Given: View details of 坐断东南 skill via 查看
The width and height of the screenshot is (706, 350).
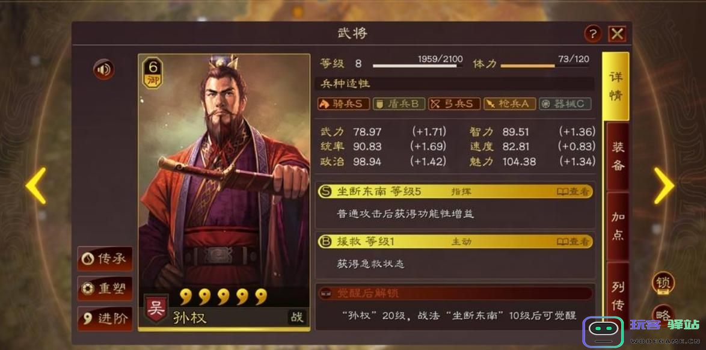Looking at the screenshot, I should [572, 191].
